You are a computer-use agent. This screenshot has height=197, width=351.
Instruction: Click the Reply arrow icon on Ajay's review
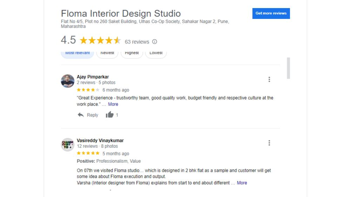click(81, 115)
